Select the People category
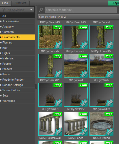 (17, 64)
